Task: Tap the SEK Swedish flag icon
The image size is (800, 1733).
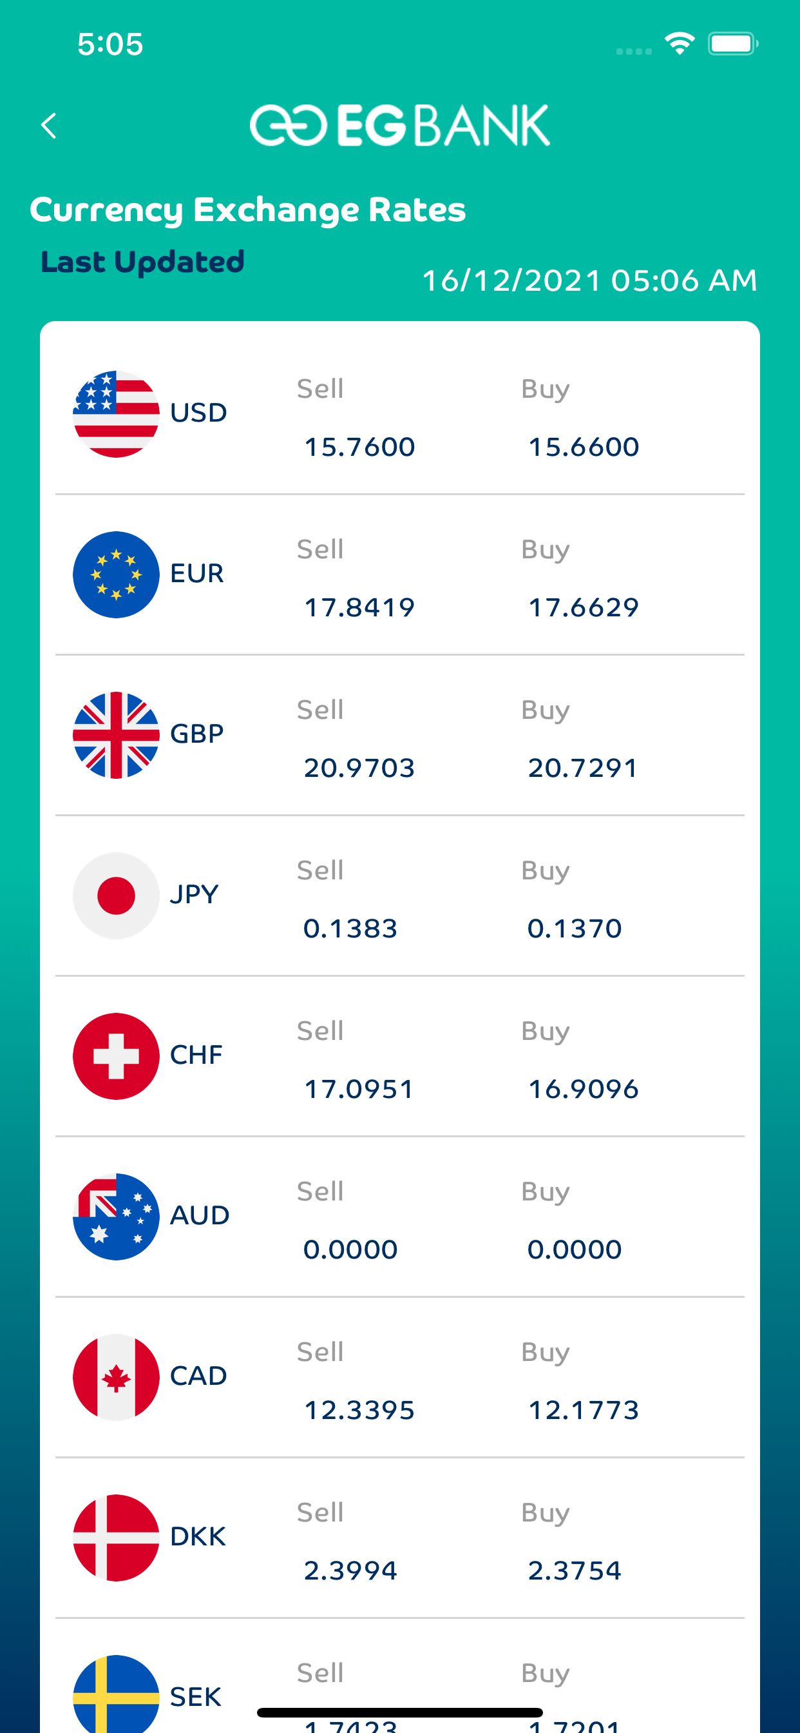Action: [x=117, y=1694]
